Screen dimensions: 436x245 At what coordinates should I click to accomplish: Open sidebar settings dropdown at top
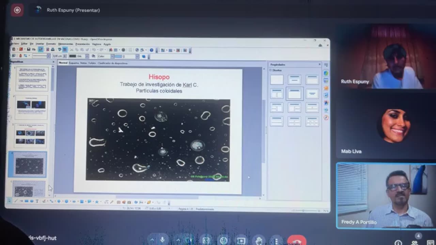pyautogui.click(x=326, y=65)
